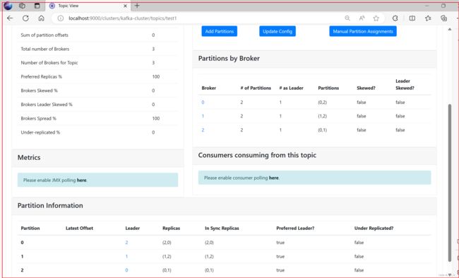This screenshot has width=459, height=278.
Task: Select 'Number of Brokers for Topic' label
Action: tap(49, 63)
